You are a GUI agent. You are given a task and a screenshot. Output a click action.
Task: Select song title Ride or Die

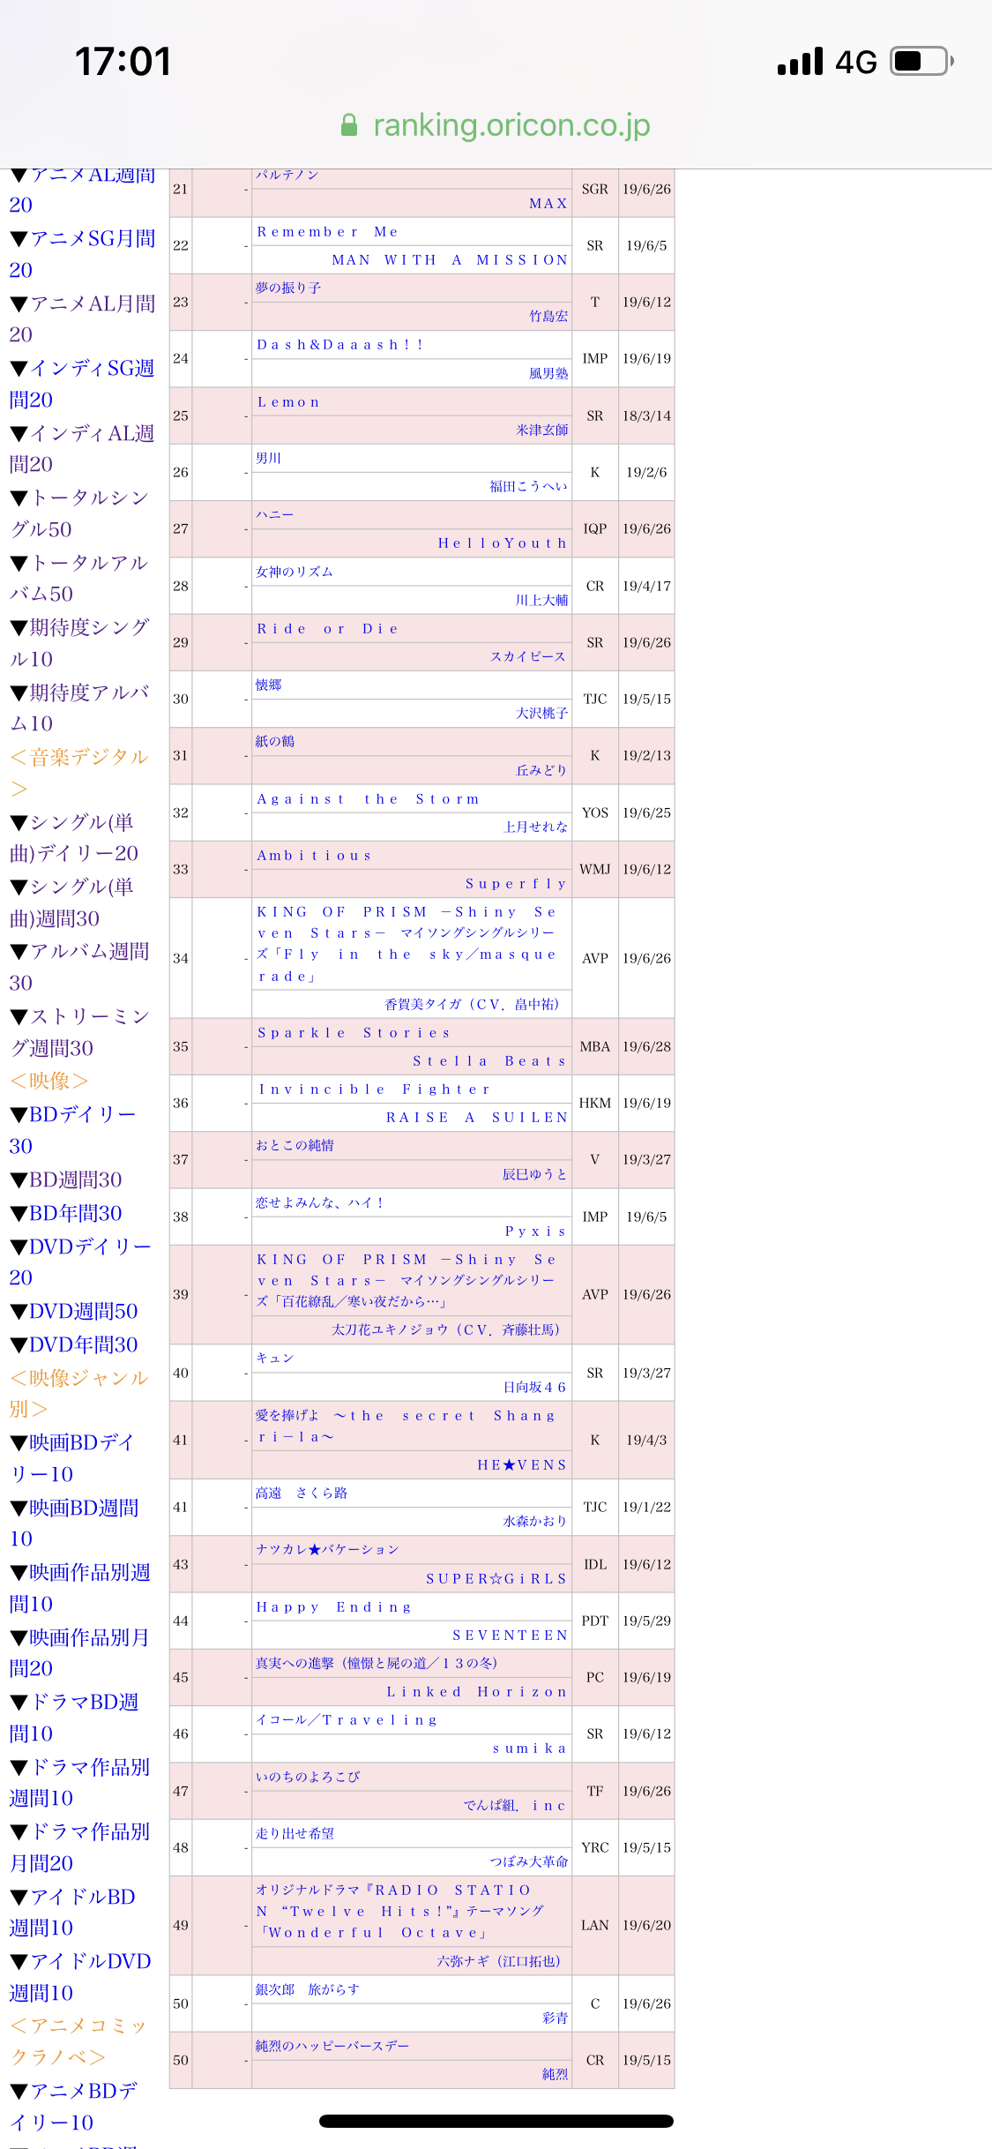tap(328, 628)
